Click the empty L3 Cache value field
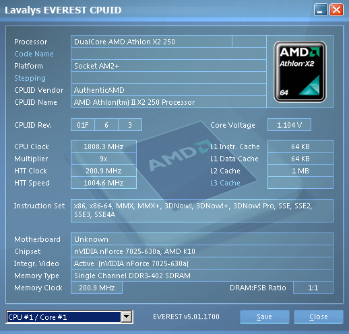Viewport: 349px width, 334px height. pos(300,183)
